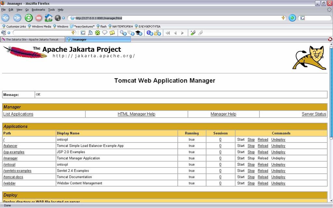Click the page magnifier search icon

(x=90, y=33)
